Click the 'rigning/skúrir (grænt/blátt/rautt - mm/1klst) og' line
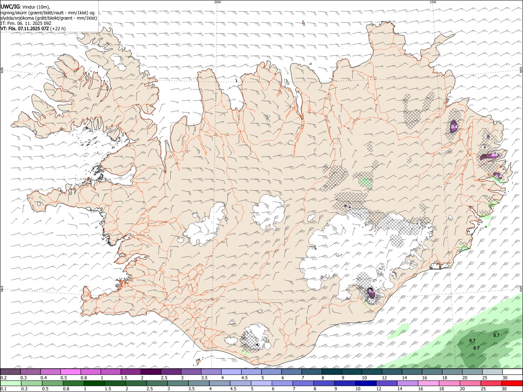The height and width of the screenshot is (392, 523). 47,12
